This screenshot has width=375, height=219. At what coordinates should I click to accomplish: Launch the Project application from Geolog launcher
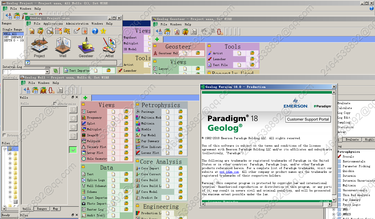click(39, 48)
